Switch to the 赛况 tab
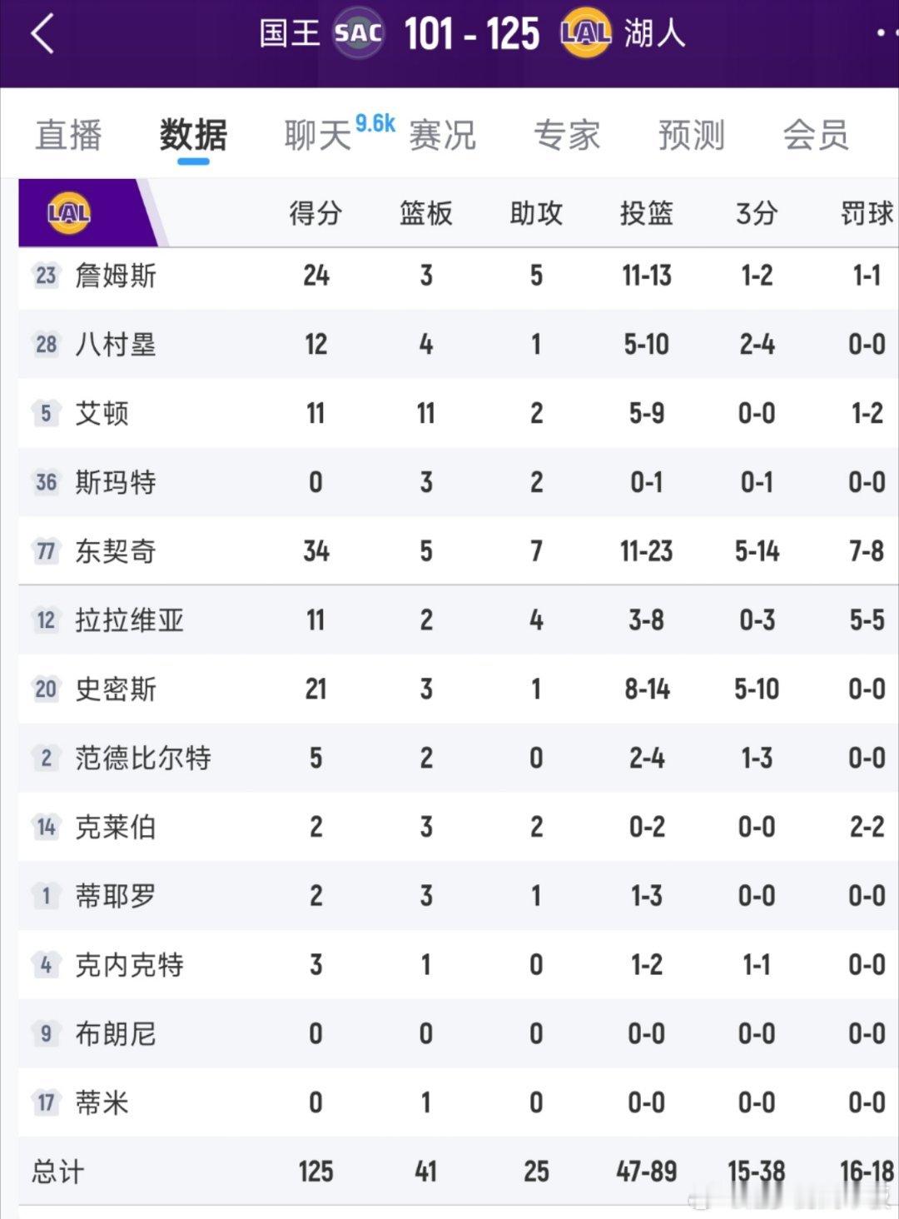 (442, 135)
